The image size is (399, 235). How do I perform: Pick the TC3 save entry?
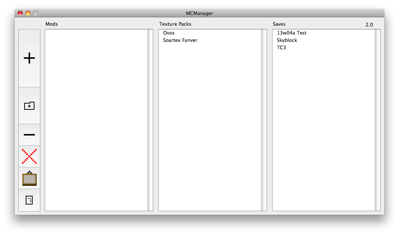click(x=281, y=48)
